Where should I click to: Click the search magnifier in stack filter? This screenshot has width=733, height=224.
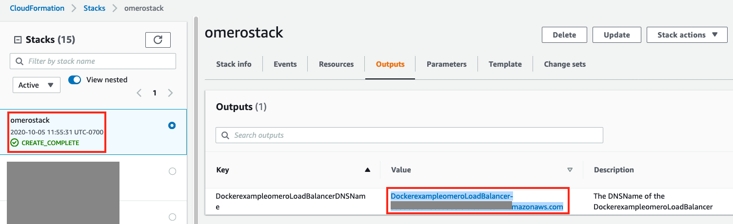click(20, 61)
